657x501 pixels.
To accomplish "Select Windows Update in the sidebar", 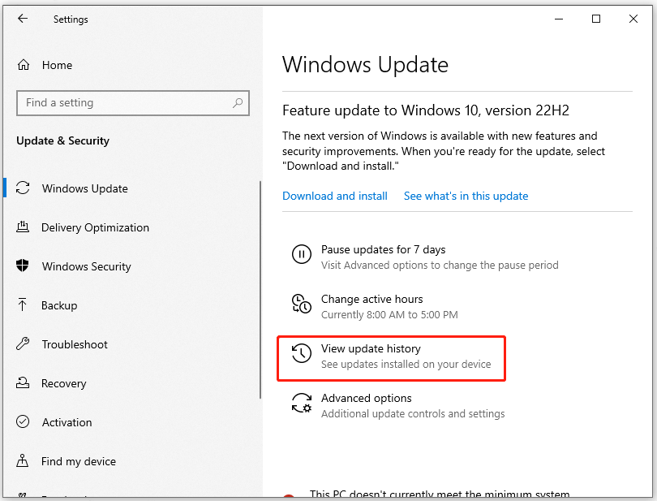I will tap(84, 188).
